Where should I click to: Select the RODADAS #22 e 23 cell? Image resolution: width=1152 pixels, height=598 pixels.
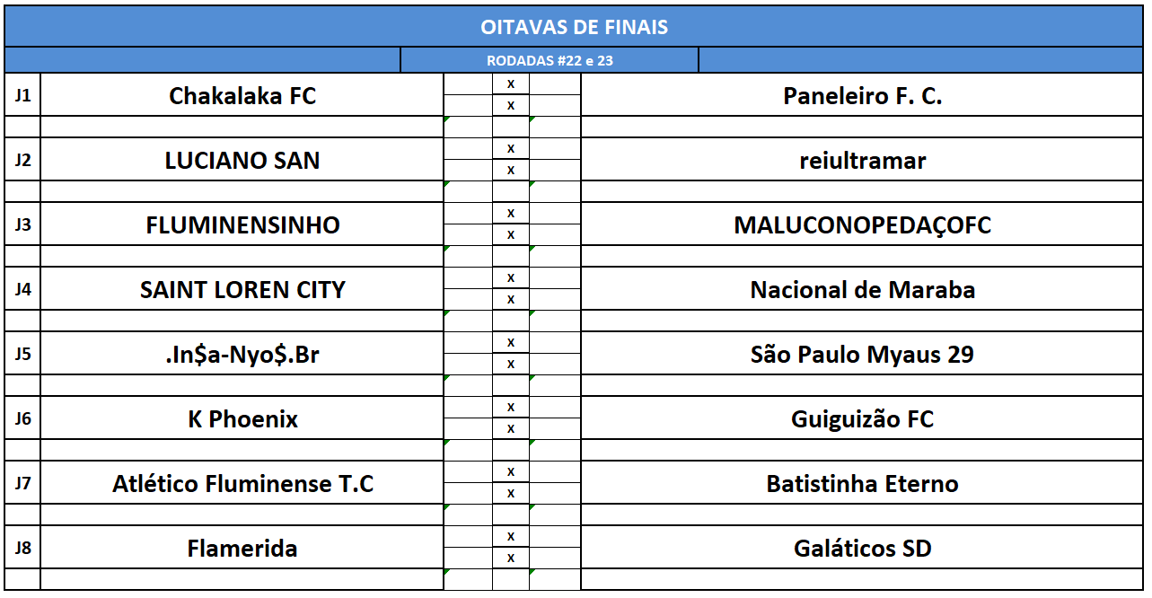coord(550,61)
